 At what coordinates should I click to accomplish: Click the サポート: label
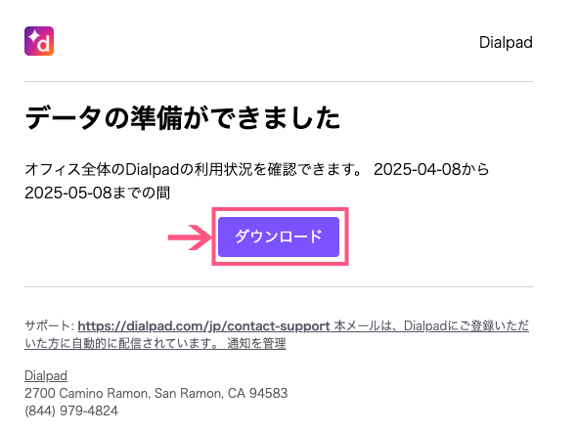(x=50, y=325)
